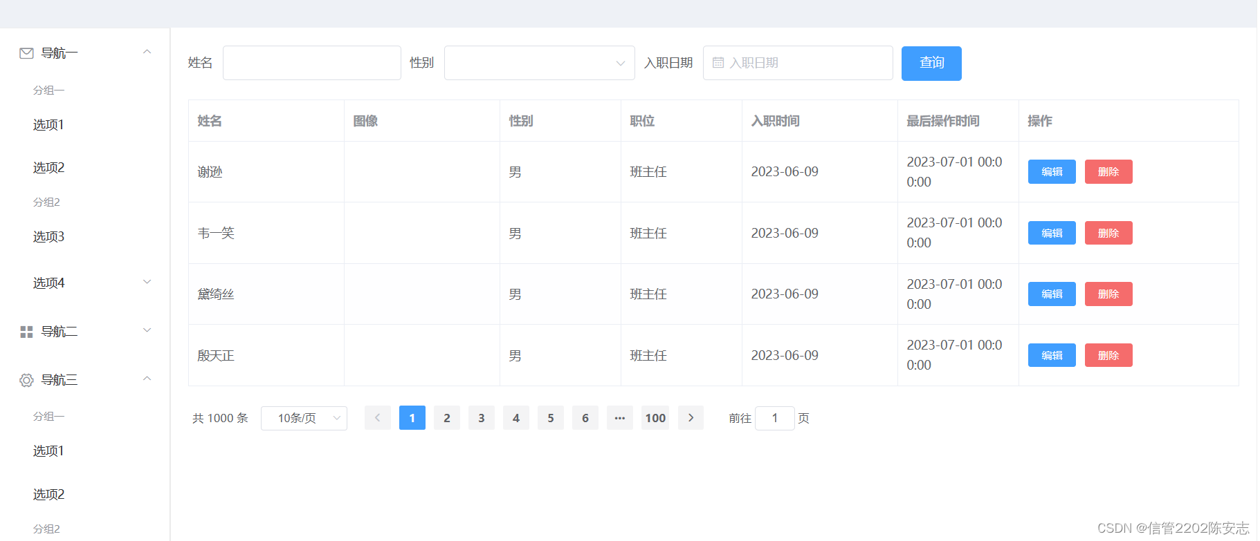Go to next page with right arrow
The height and width of the screenshot is (541, 1260).
pos(691,418)
